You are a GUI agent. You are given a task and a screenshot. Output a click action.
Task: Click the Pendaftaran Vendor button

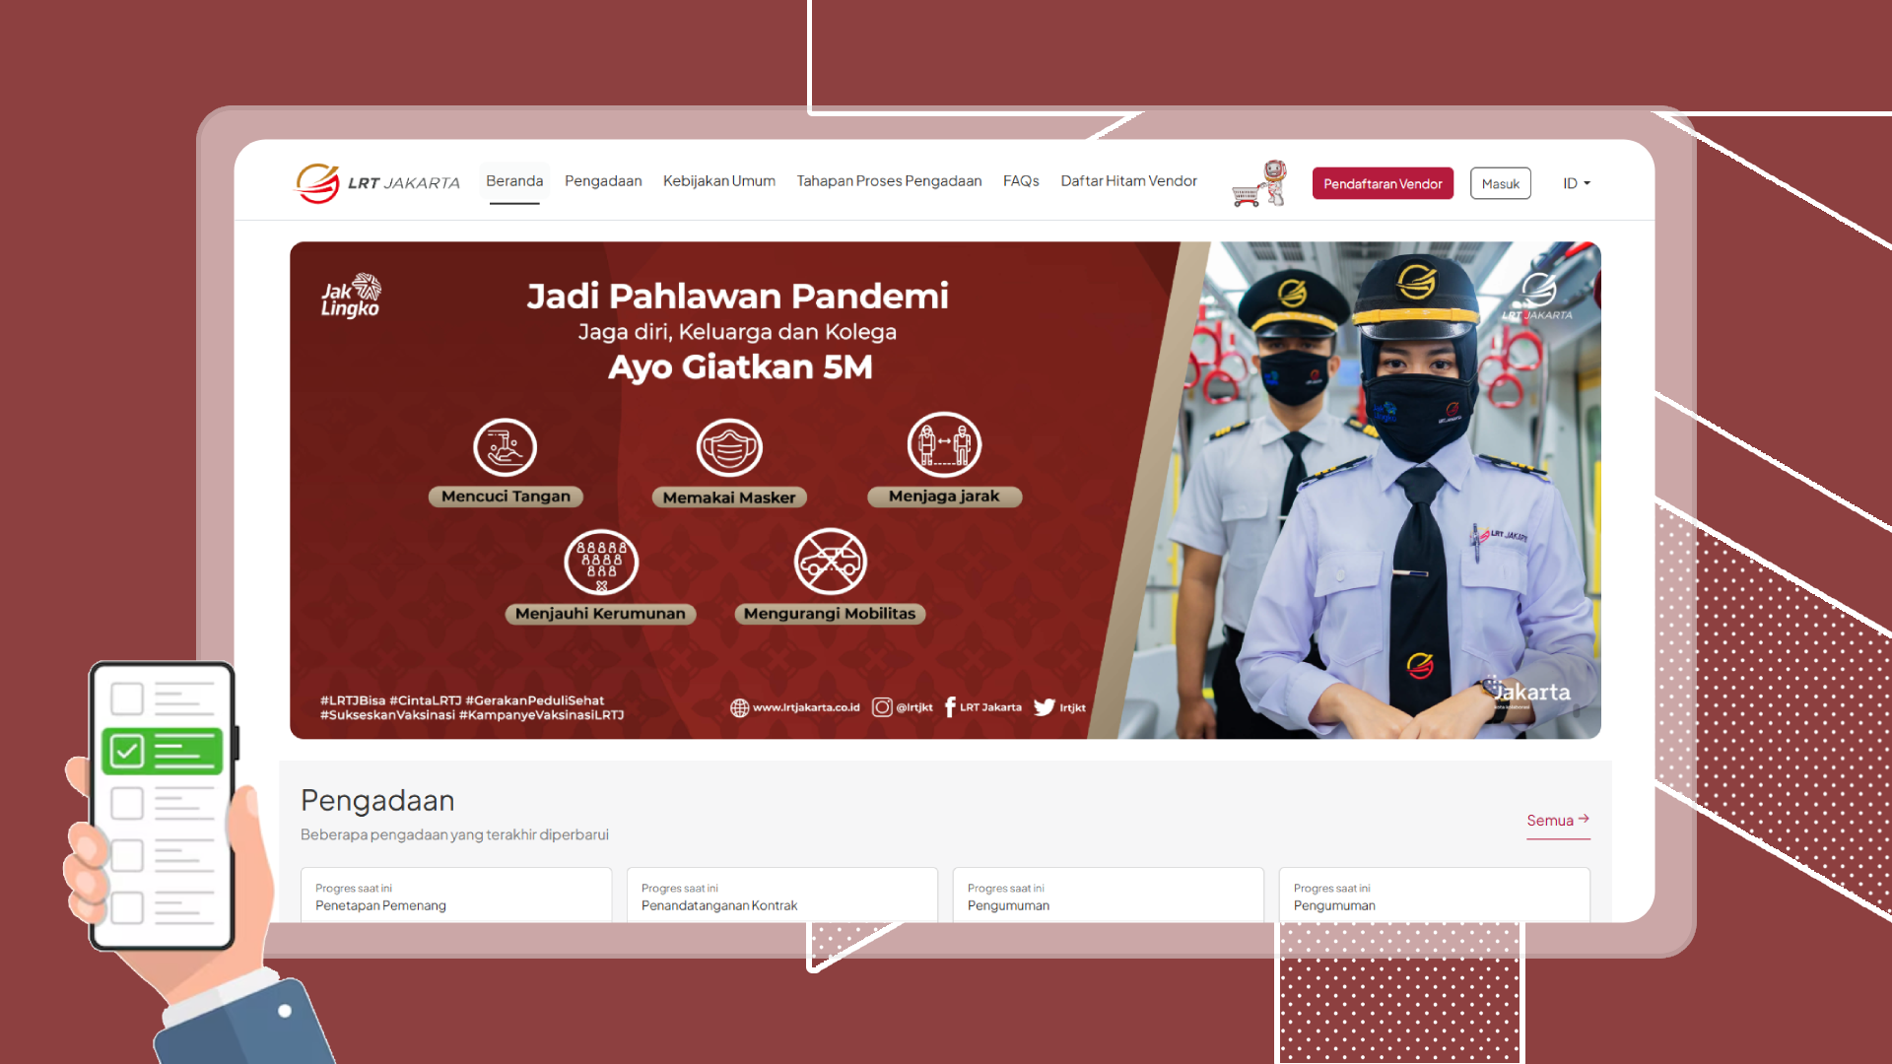coord(1383,183)
